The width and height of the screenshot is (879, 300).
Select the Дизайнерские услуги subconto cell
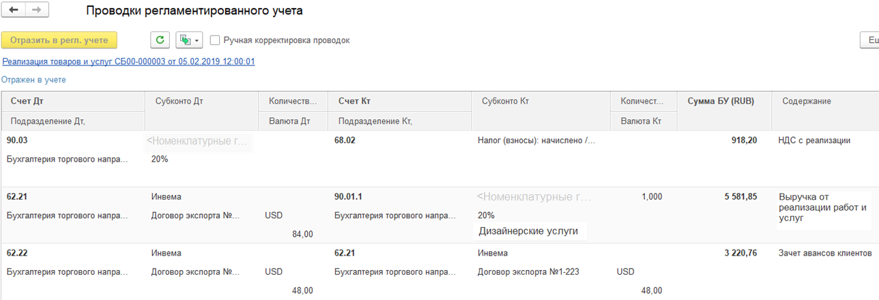point(528,231)
